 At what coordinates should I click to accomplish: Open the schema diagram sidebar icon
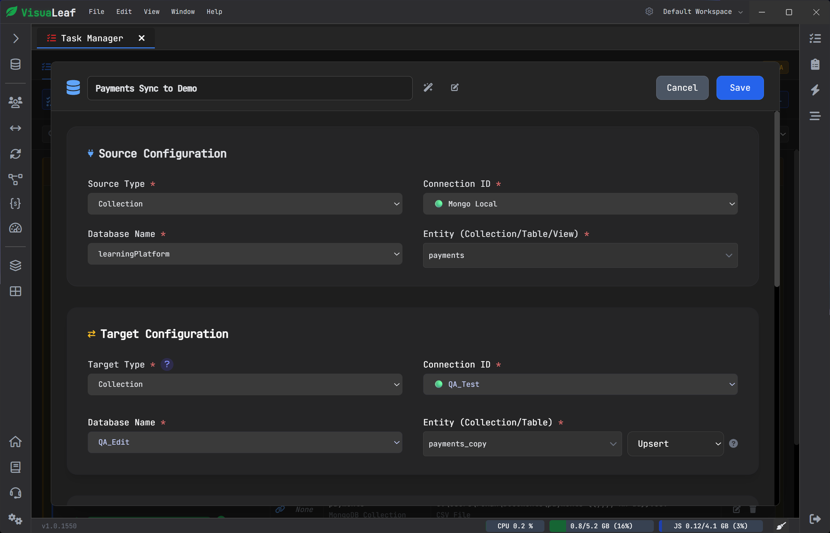coord(16,179)
